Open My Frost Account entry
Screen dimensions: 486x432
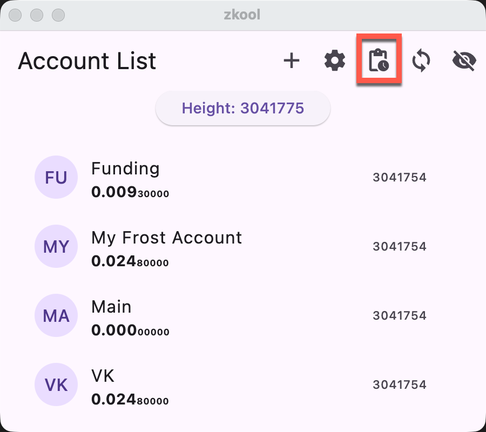point(166,238)
